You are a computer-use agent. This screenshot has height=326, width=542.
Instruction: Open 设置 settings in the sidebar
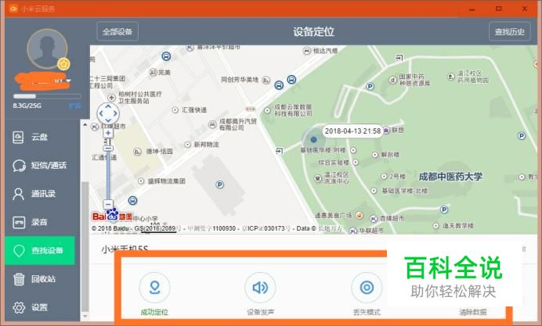[x=40, y=307]
